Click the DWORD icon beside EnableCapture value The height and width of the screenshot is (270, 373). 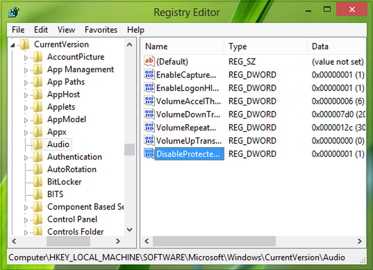[149, 75]
